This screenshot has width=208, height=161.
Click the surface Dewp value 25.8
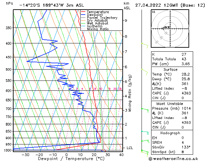coord(186,79)
